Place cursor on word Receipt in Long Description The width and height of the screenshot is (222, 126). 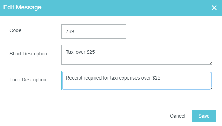tap(74, 78)
